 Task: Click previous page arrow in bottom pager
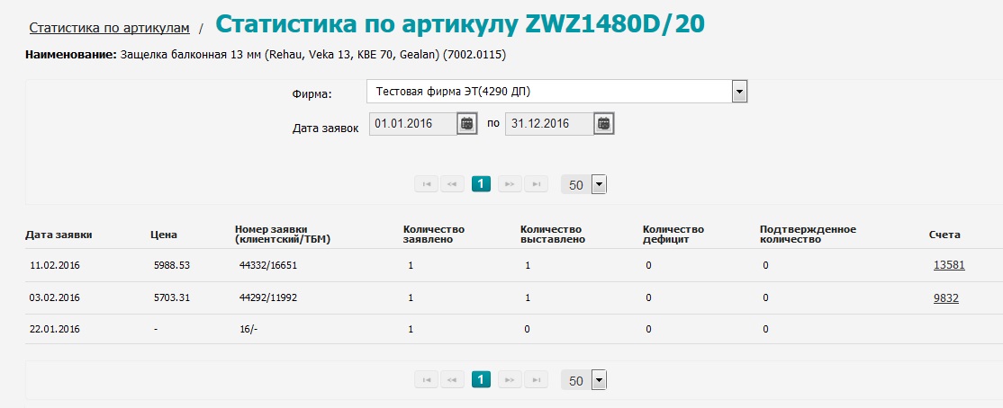tap(452, 380)
